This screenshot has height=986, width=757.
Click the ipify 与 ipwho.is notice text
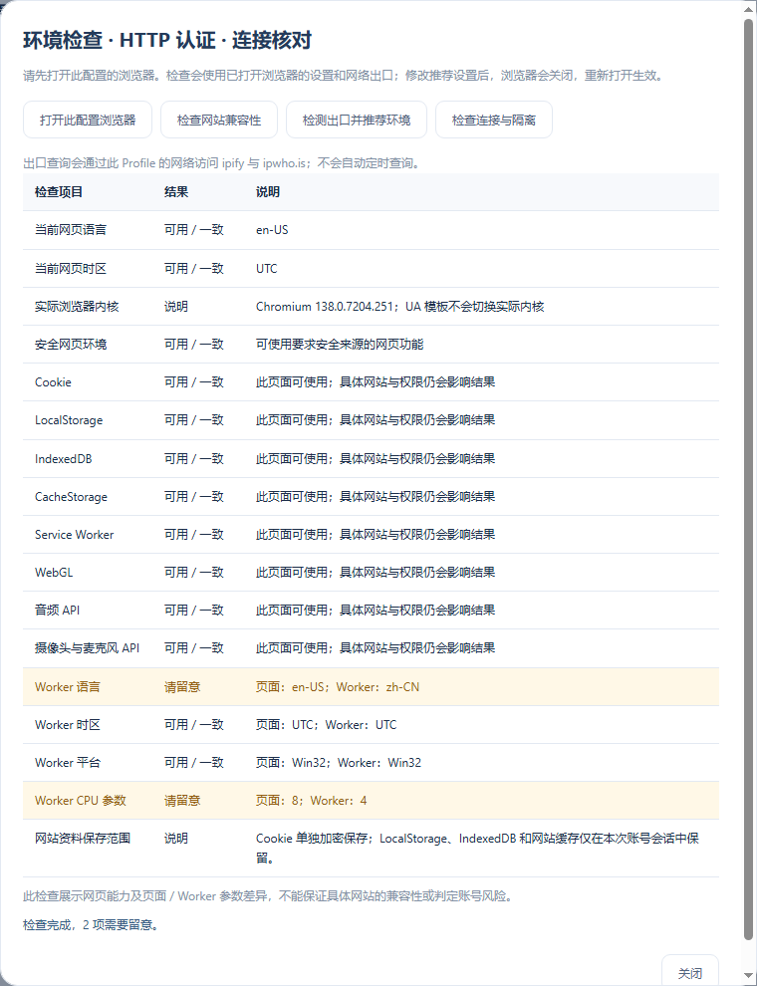click(x=222, y=163)
